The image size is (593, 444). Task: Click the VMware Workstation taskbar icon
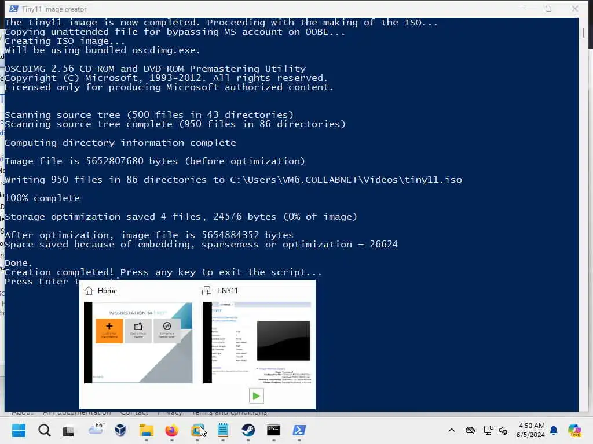coord(197,430)
